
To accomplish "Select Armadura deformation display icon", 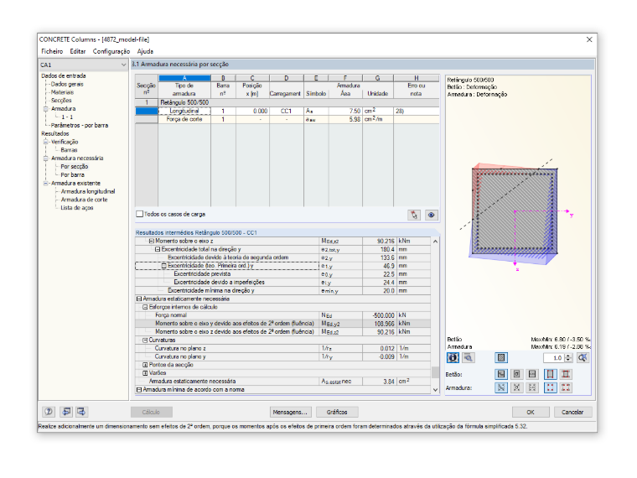I will [x=501, y=387].
